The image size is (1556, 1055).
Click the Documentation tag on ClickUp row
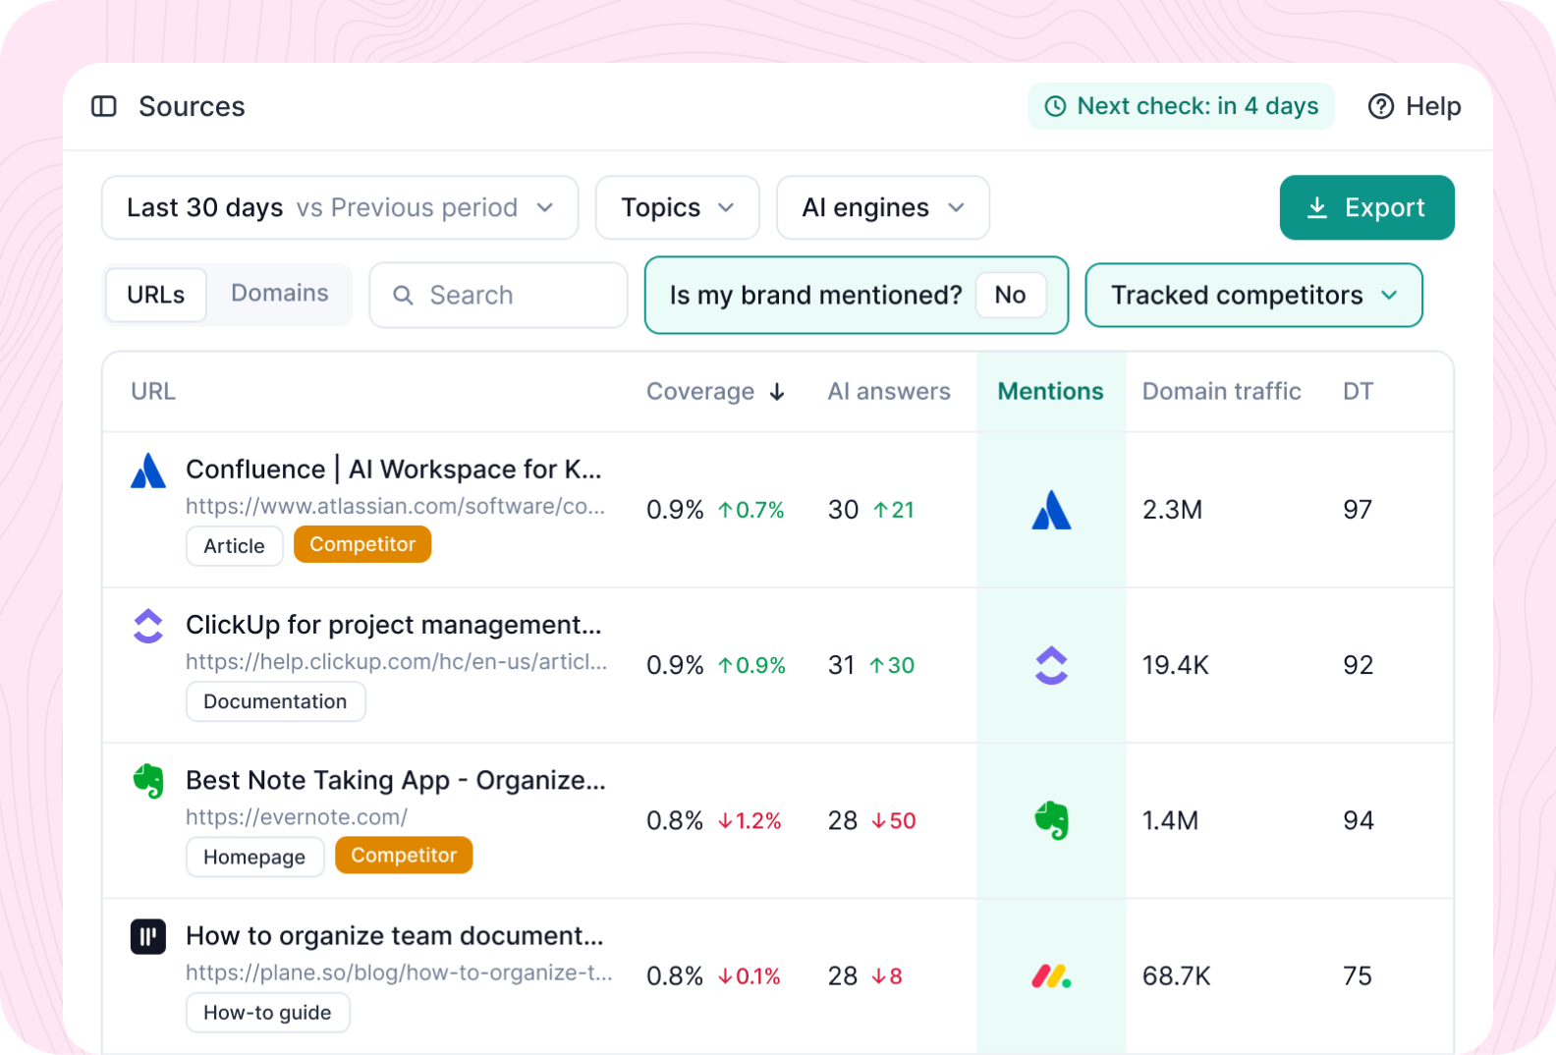coord(276,701)
